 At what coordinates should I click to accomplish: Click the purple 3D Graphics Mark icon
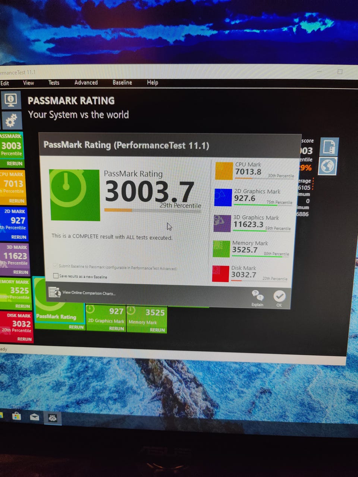click(222, 223)
